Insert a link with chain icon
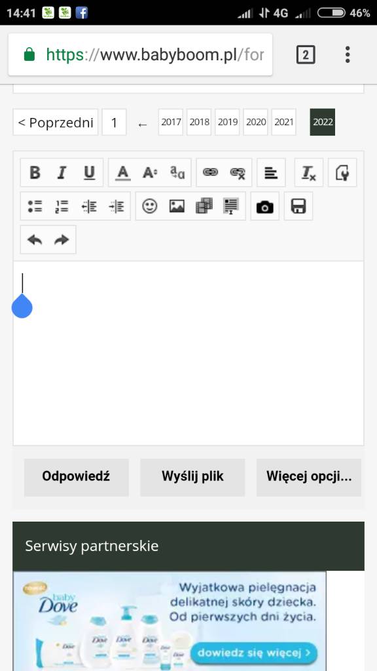This screenshot has height=671, width=377. point(210,173)
